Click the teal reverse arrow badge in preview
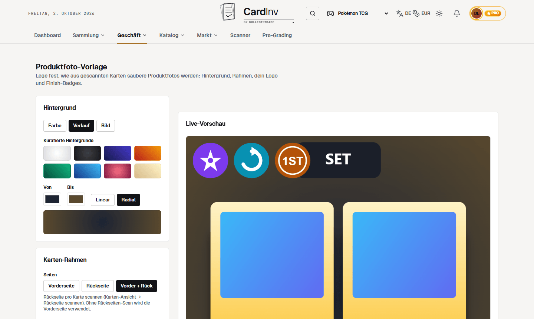Viewport: 534px width, 319px height. [x=251, y=160]
